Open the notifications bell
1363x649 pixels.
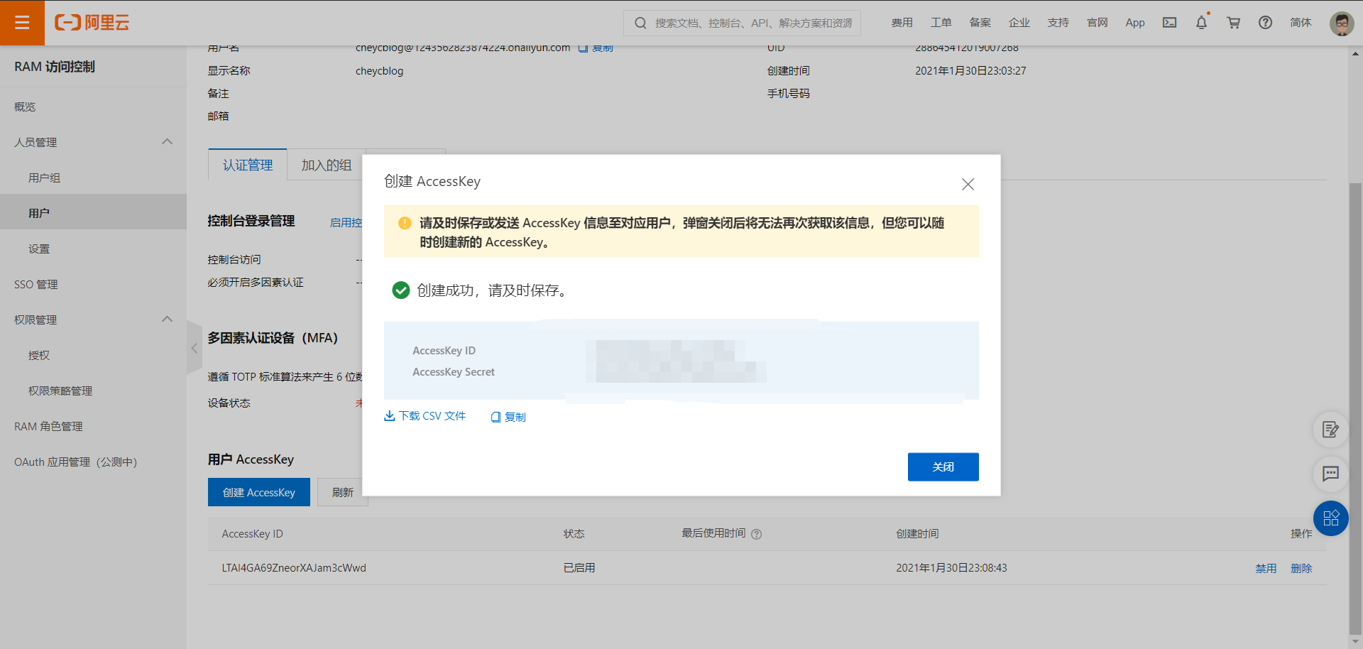[x=1201, y=23]
